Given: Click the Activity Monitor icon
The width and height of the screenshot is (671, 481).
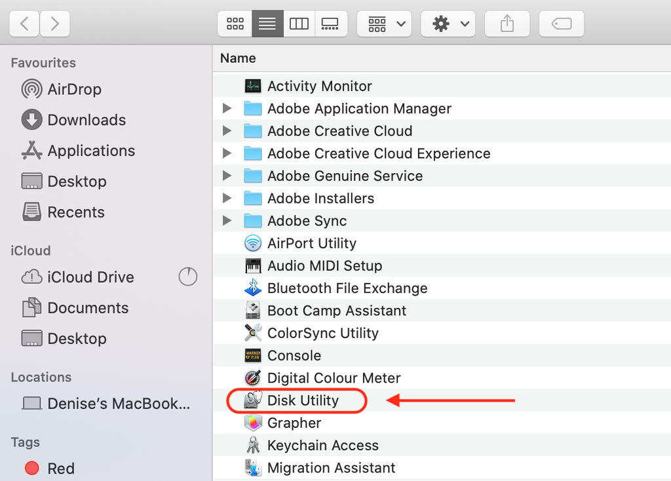Looking at the screenshot, I should click(253, 86).
